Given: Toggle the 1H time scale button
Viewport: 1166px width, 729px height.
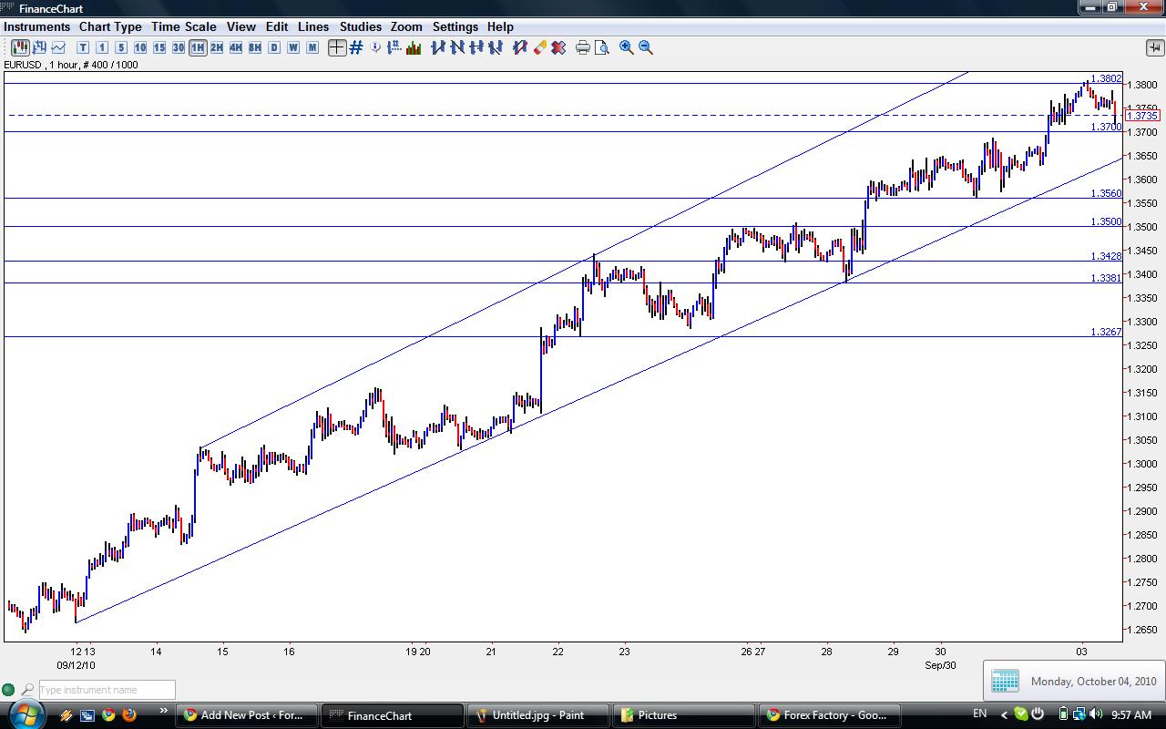Looking at the screenshot, I should pyautogui.click(x=198, y=47).
